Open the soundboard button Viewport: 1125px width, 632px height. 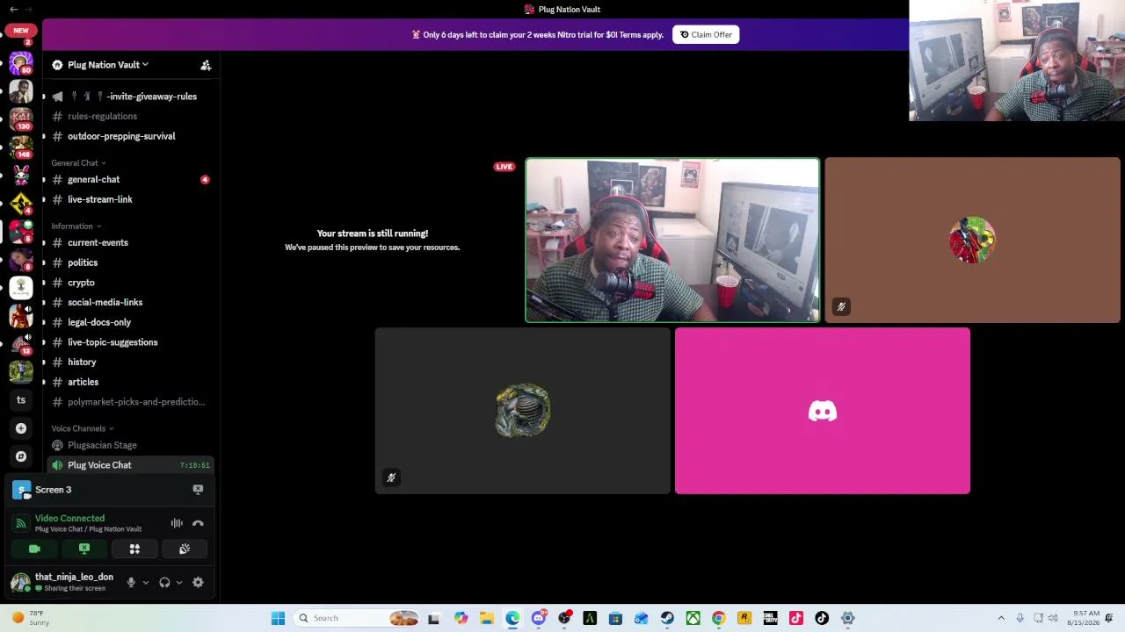tap(185, 549)
